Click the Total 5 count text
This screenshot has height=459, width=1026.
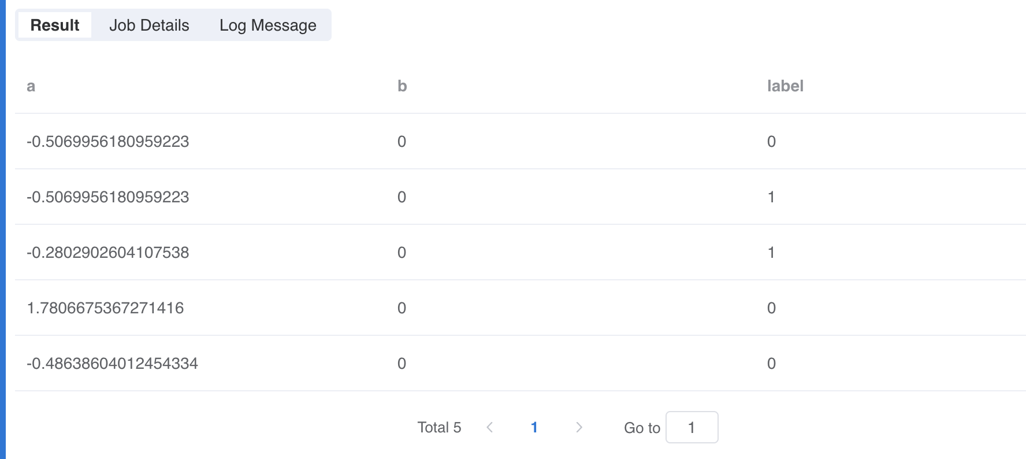pos(439,428)
